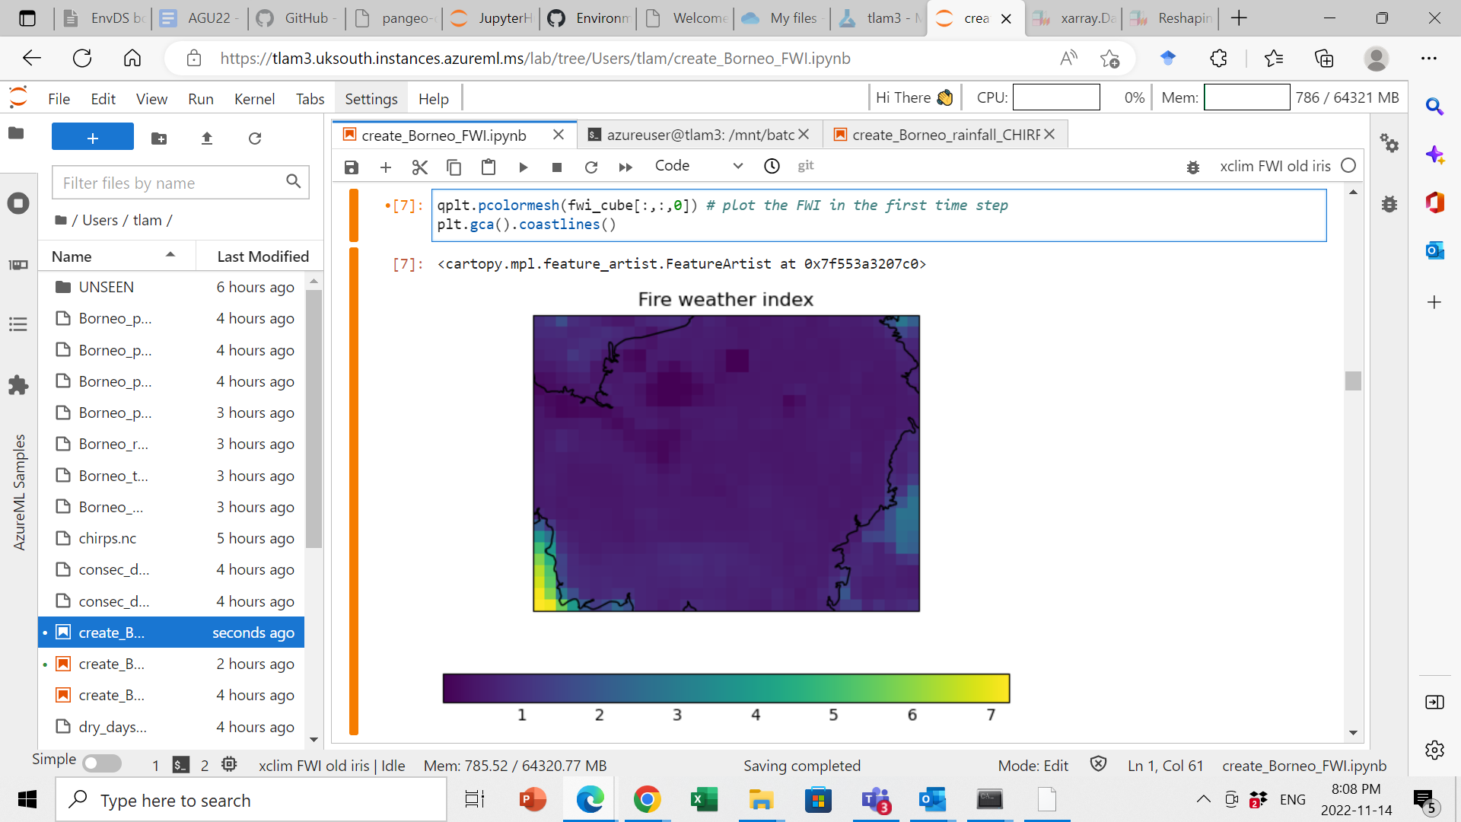This screenshot has height=822, width=1461.
Task: Upload files using the upload arrow icon
Action: coord(207,138)
